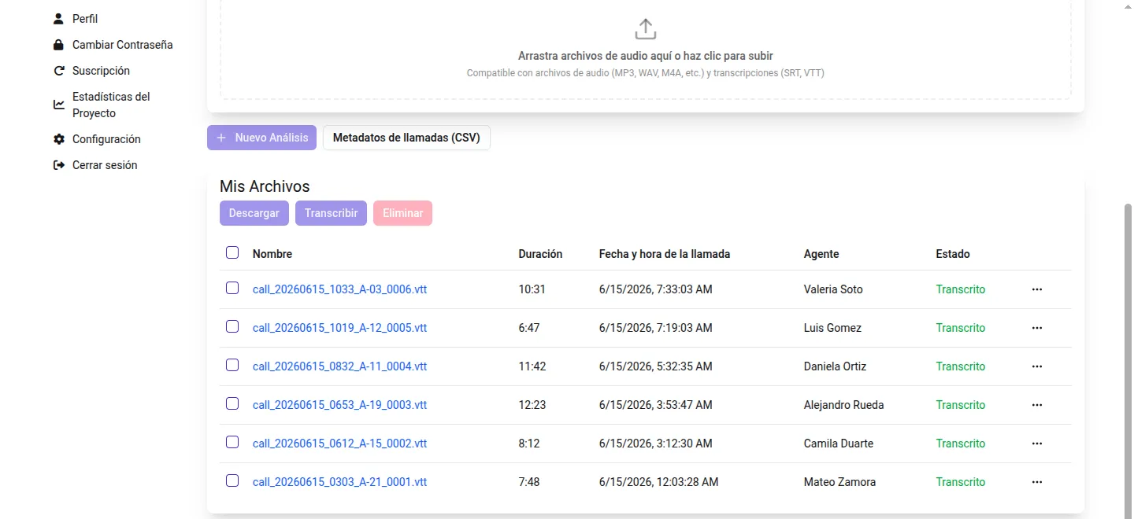Click the Cerrar sesión logout icon
Screen dimensions: 1134x519
(58, 165)
